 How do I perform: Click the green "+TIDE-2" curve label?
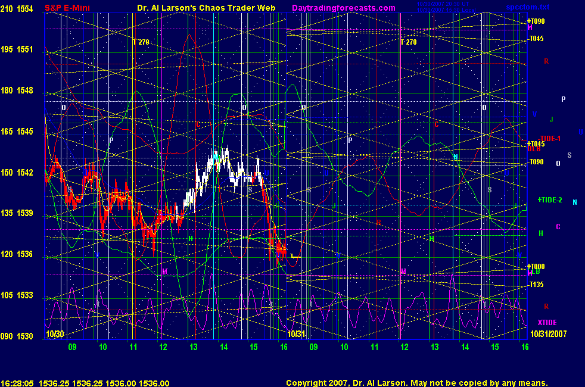click(x=550, y=200)
